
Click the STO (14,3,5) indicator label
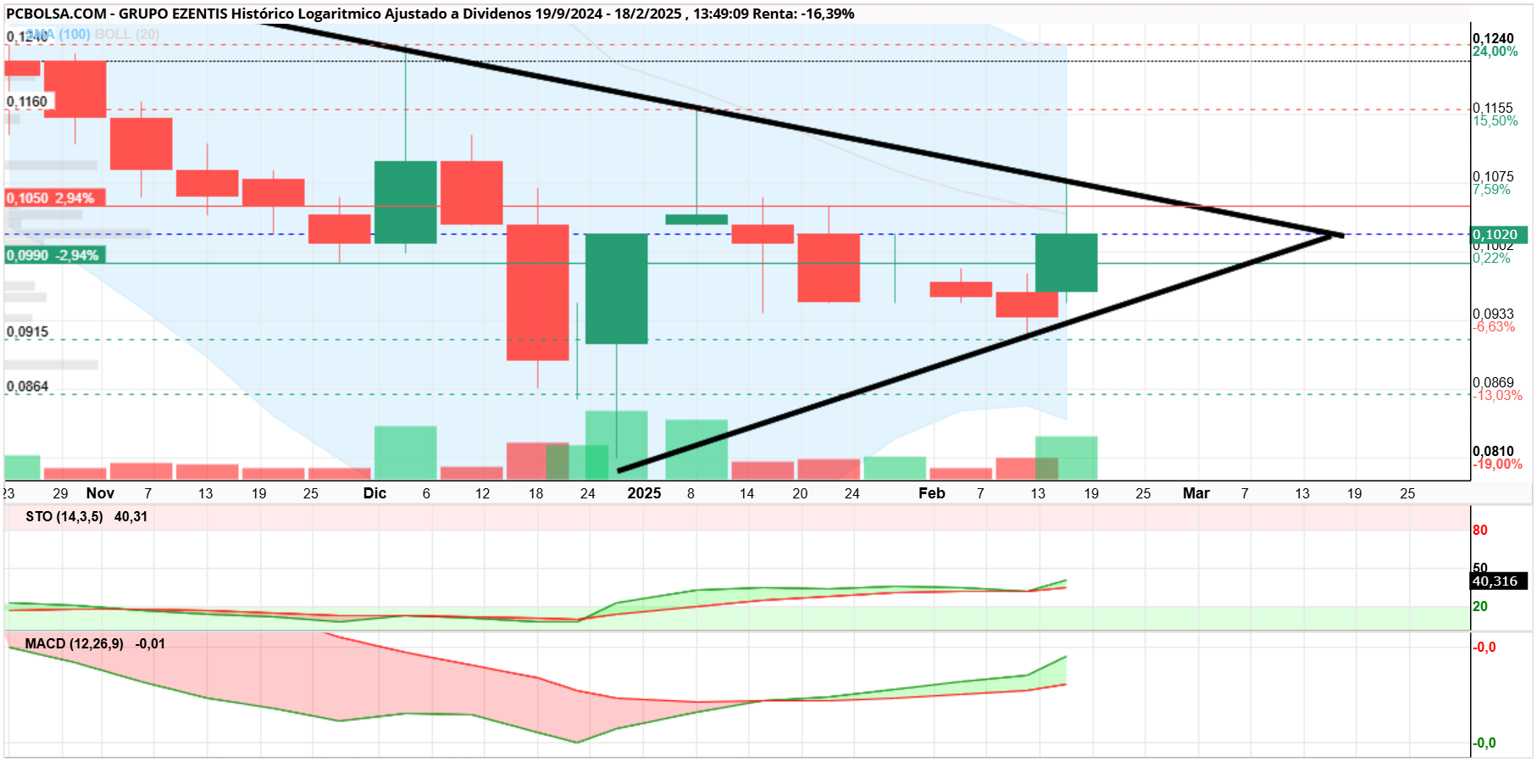point(64,516)
